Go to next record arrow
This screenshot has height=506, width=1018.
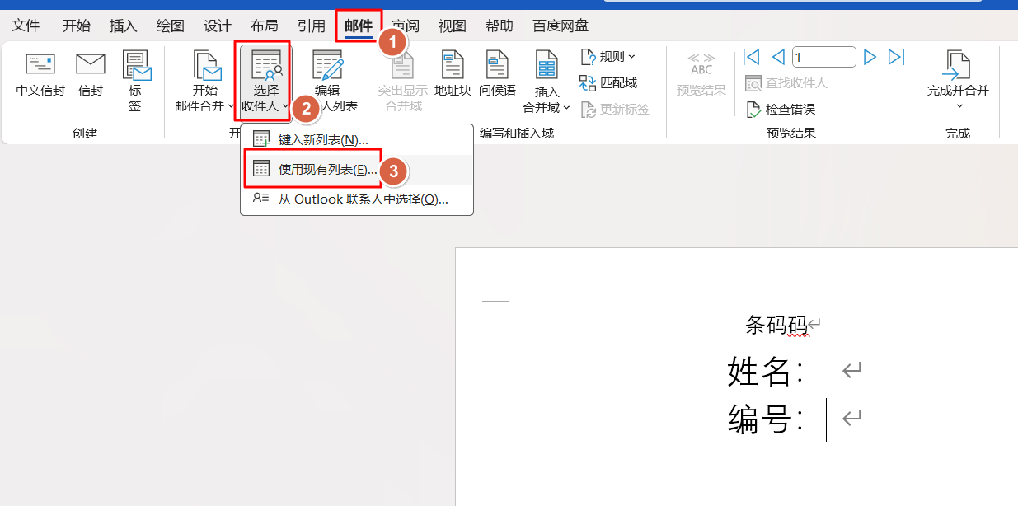(x=870, y=57)
